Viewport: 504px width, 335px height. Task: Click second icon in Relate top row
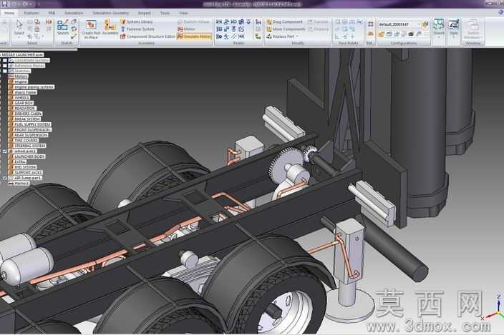click(226, 21)
